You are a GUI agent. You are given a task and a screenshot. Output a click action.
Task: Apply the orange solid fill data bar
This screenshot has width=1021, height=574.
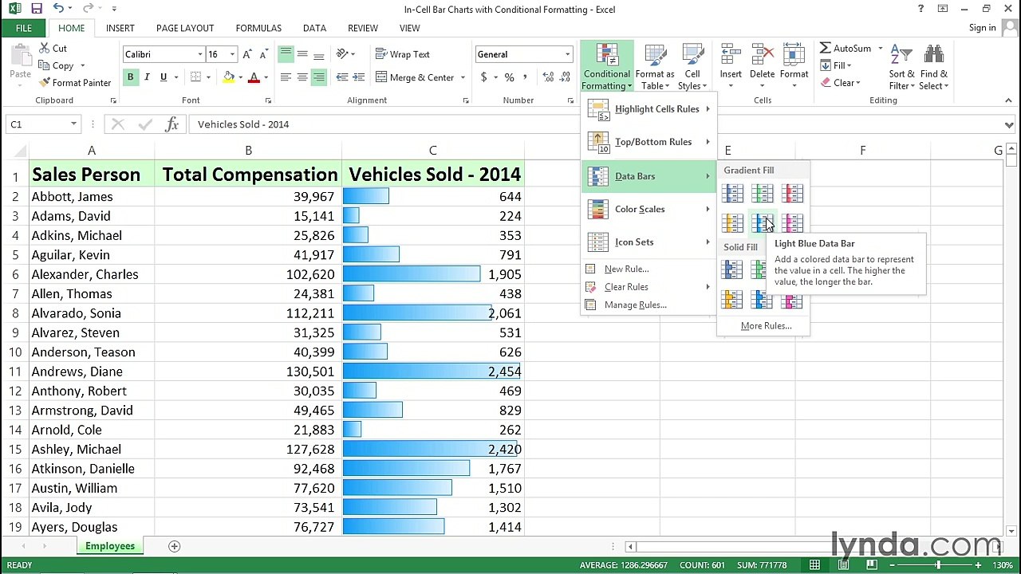click(732, 300)
